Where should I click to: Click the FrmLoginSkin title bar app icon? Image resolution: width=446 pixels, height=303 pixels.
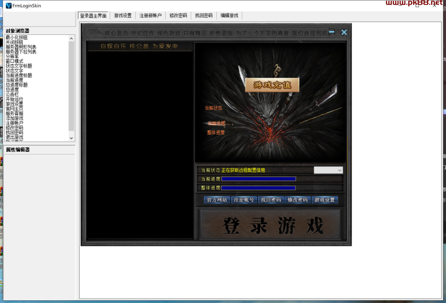[x=9, y=6]
